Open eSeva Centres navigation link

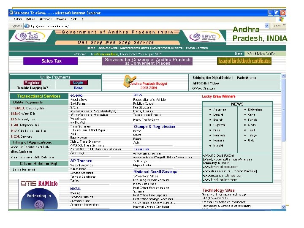[x=197, y=48]
